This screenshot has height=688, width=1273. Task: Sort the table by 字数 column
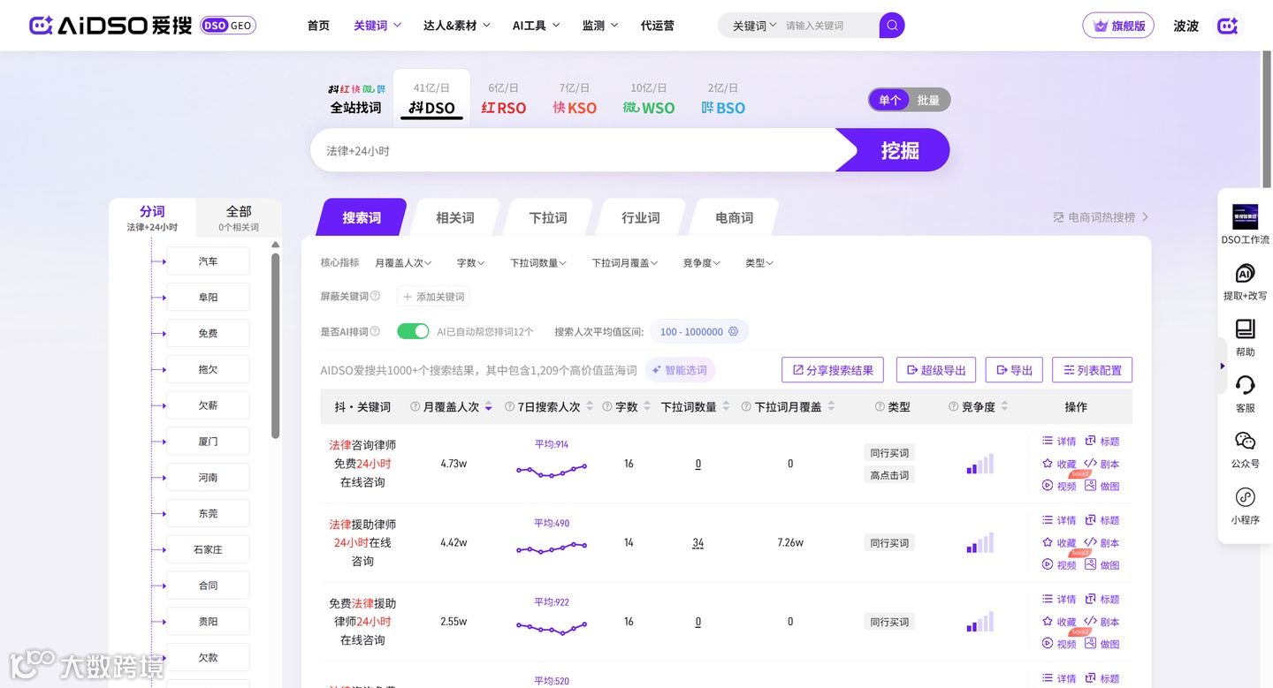(647, 407)
